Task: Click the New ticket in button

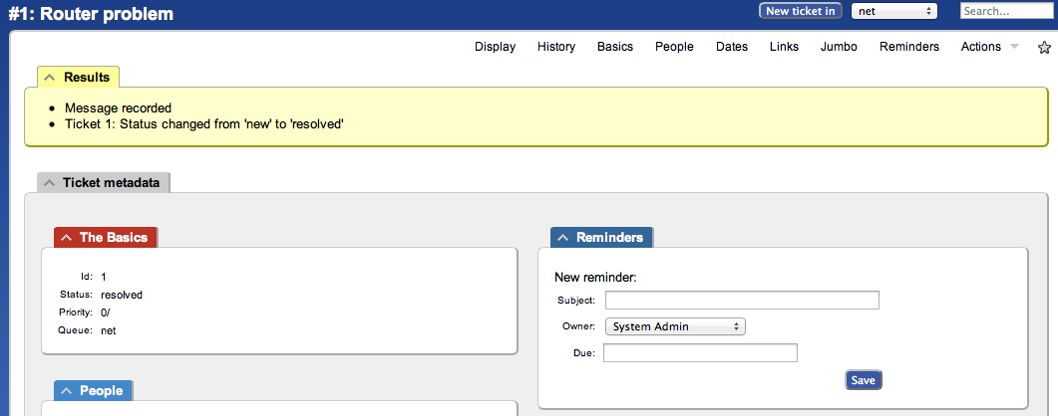Action: (x=800, y=11)
